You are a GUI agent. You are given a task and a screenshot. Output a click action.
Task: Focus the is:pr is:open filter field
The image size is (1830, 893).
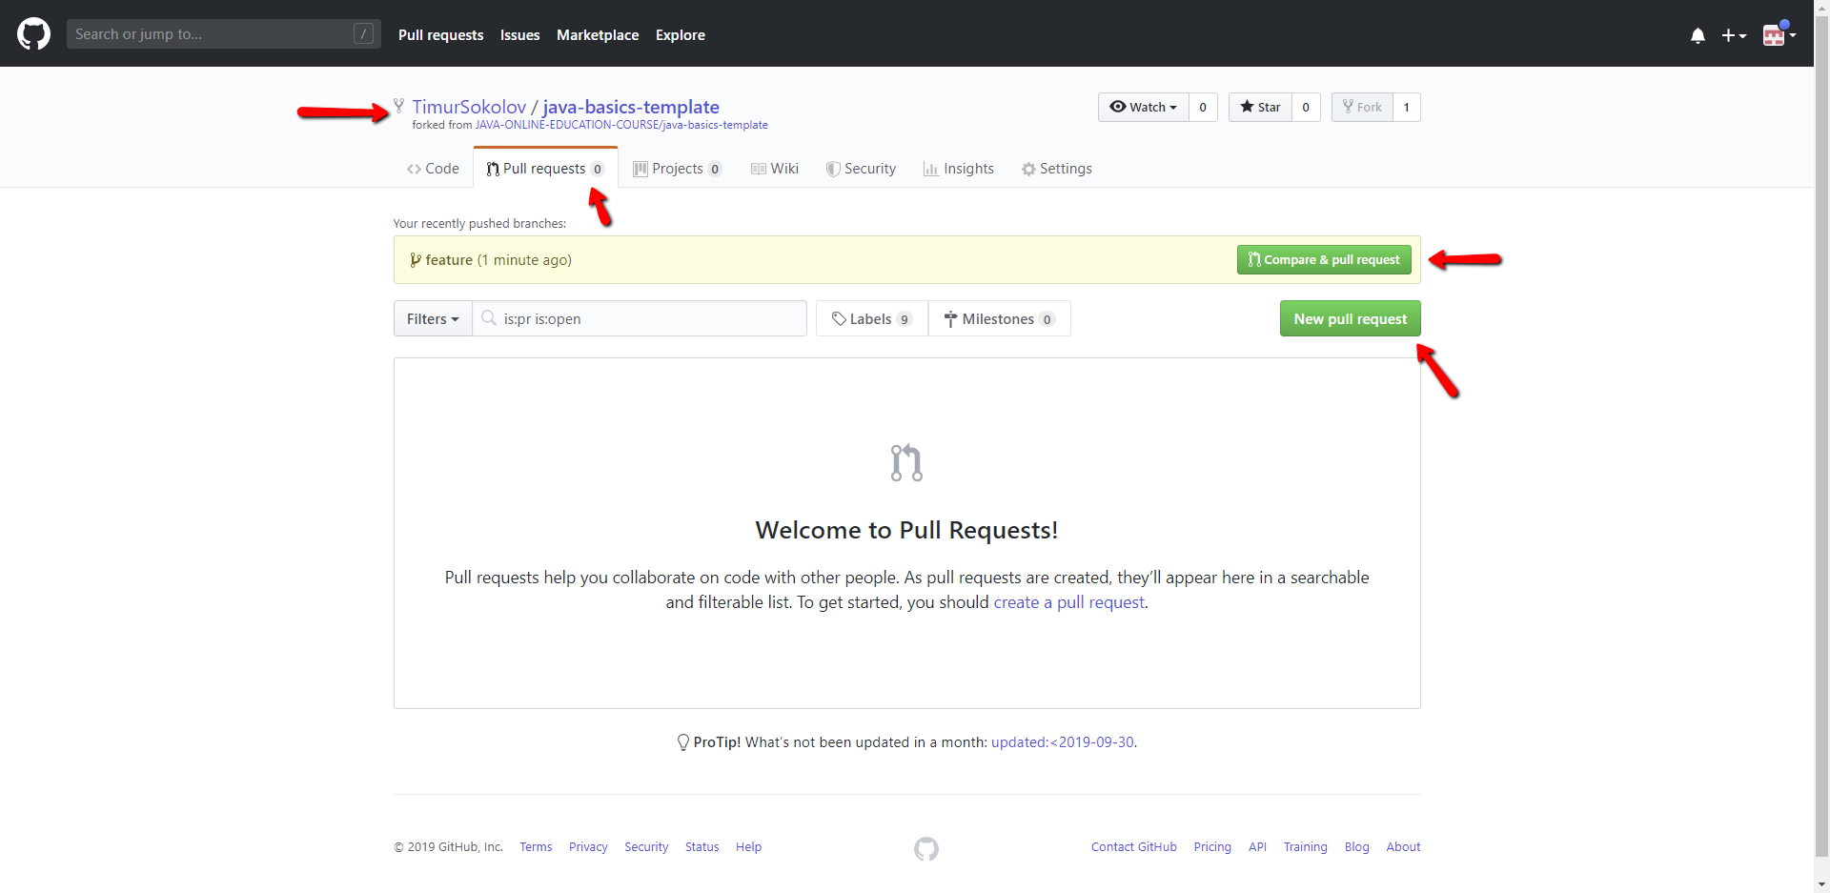[648, 319]
